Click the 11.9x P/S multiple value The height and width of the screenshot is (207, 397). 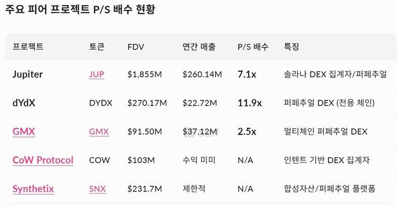(x=249, y=103)
